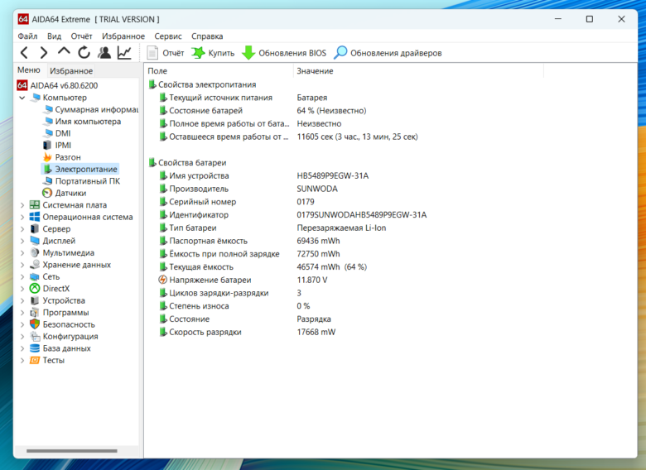Click the Устройства icon in tree
The width and height of the screenshot is (646, 470).
click(35, 300)
